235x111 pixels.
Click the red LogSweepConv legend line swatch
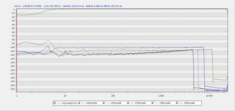click(59, 103)
